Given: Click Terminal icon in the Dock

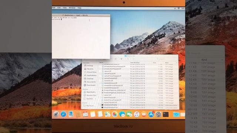Looking at the screenshot, I should click(x=166, y=114).
